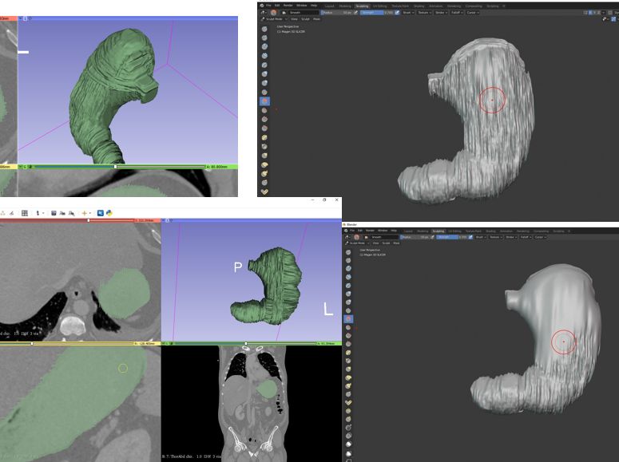The image size is (619, 462).
Task: Toggle radius pressure sensitivity in bottom Blender window
Action: [x=432, y=237]
